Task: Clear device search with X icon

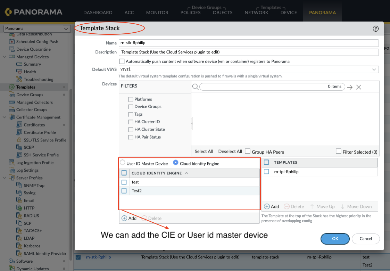Action: [359, 87]
